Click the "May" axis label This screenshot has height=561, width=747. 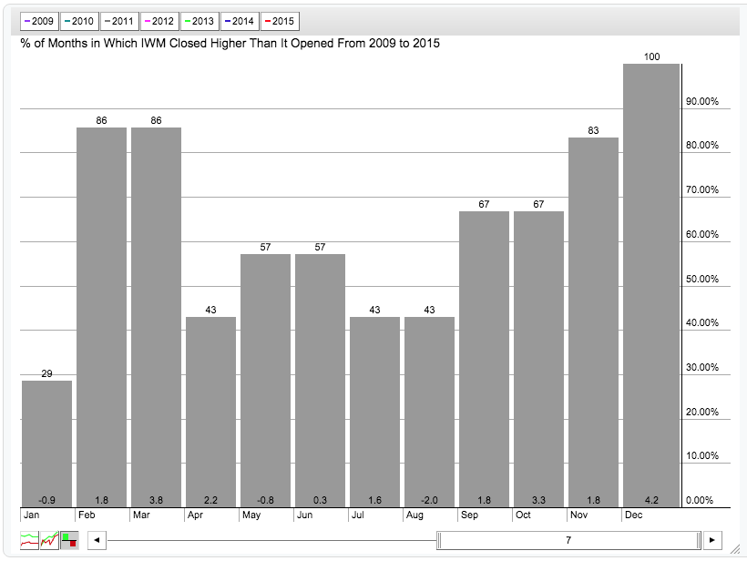pos(251,515)
